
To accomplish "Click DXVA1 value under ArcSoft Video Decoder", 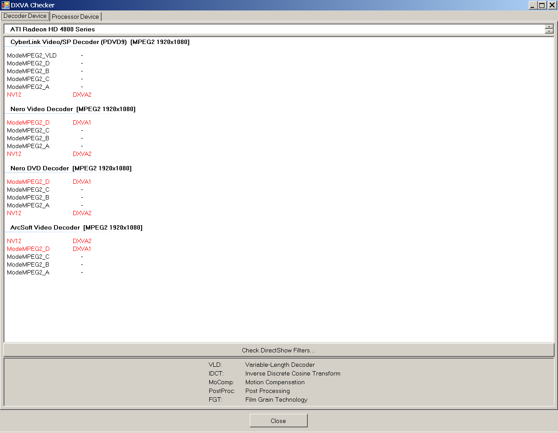I will 82,249.
